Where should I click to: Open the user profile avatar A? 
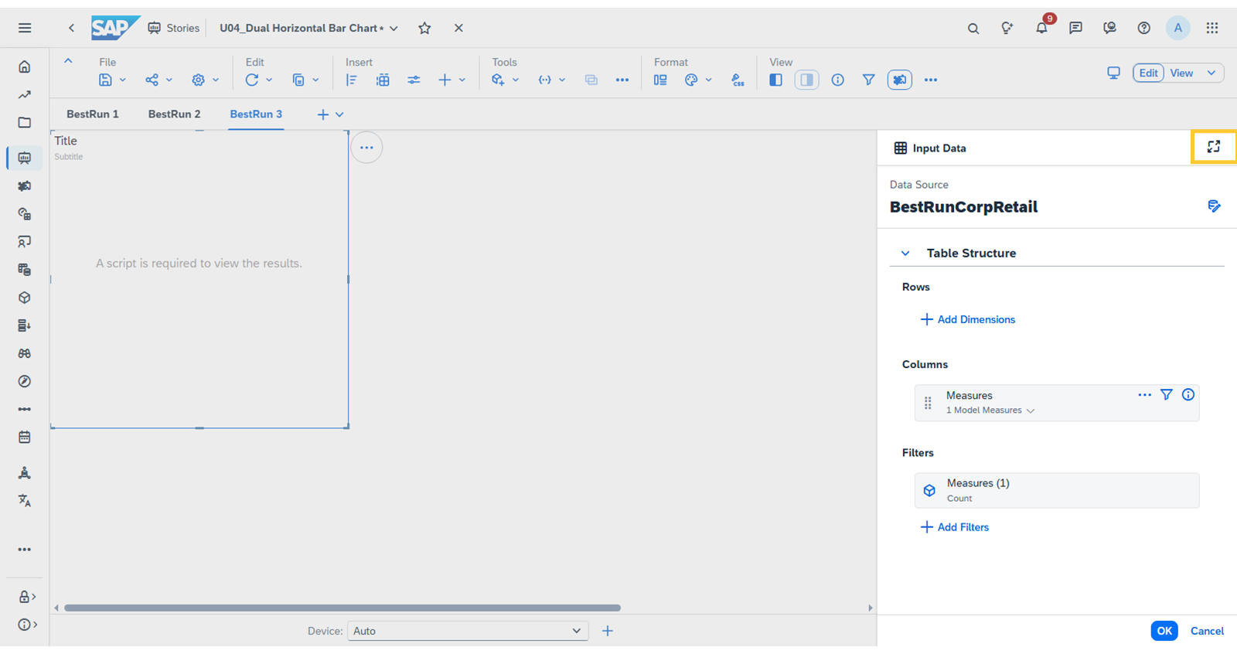click(1177, 28)
